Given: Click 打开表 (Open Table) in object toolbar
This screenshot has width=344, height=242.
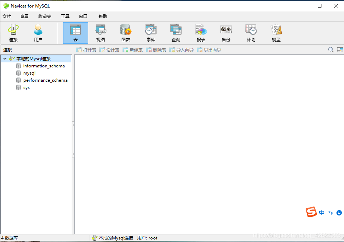Looking at the screenshot, I should pyautogui.click(x=86, y=50).
